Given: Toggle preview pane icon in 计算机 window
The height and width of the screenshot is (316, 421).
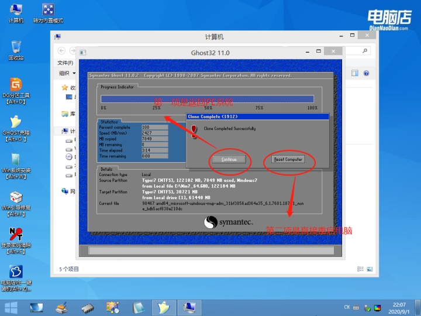Looking at the screenshot, I should (x=355, y=73).
